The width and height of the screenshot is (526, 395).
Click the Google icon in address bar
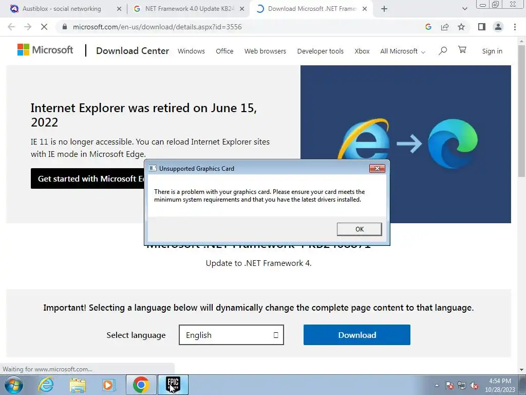[x=428, y=27]
